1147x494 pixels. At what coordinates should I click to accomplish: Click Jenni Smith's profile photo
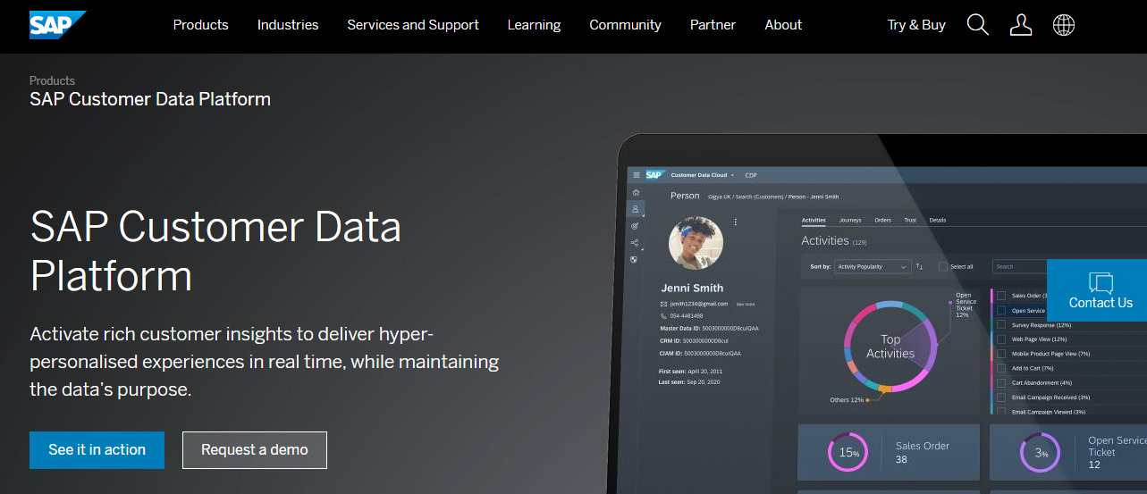[x=696, y=242]
